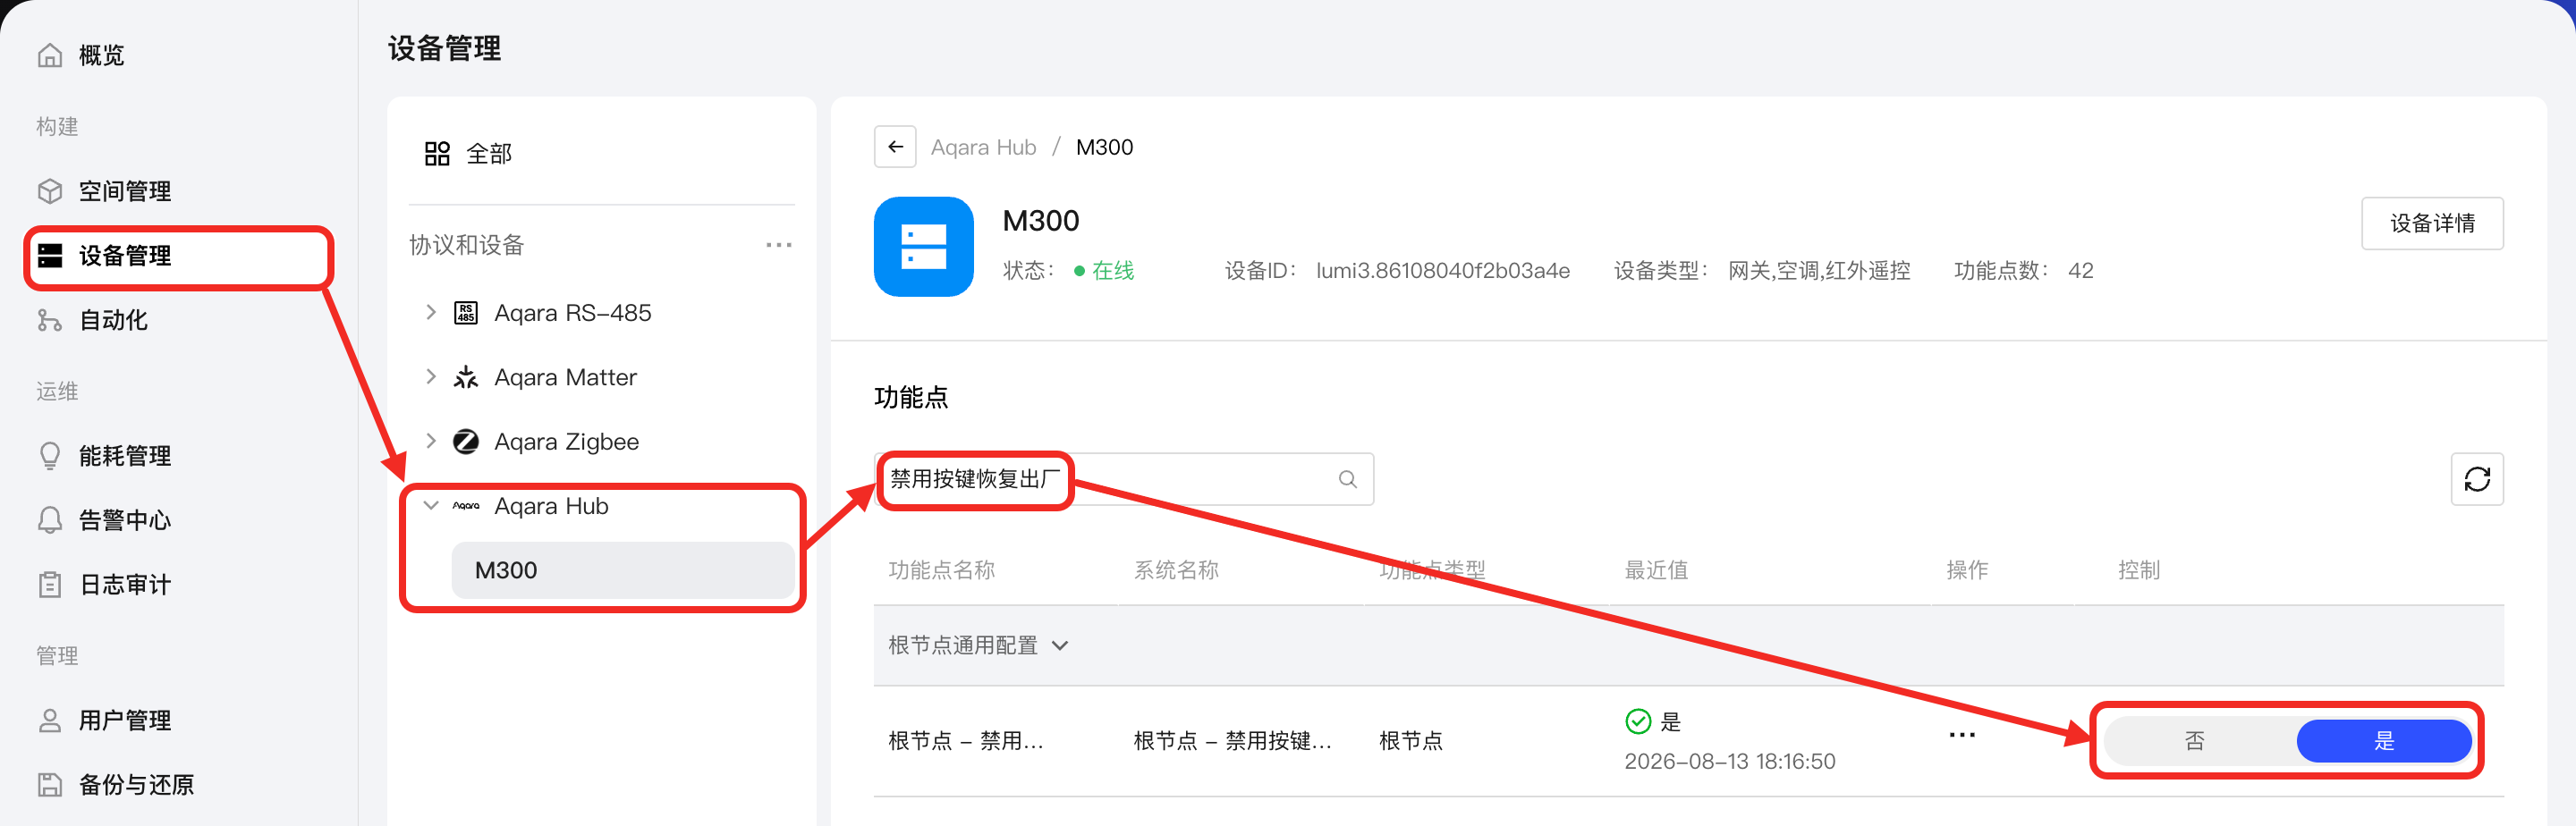Expand the Aqara Zigbee tree node
This screenshot has width=2576, height=826.
[431, 441]
